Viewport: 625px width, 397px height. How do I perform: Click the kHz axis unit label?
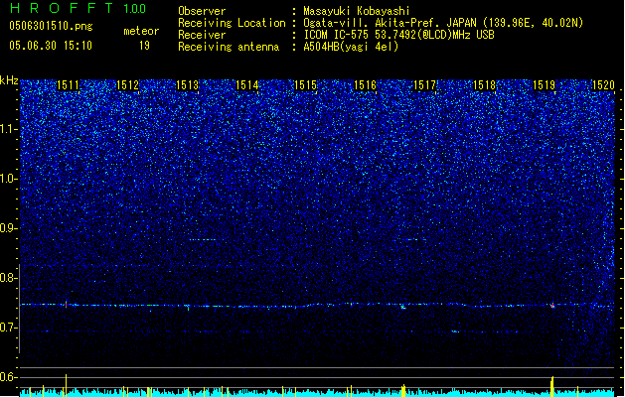click(x=9, y=80)
